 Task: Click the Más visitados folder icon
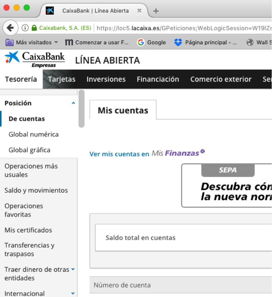tap(9, 42)
